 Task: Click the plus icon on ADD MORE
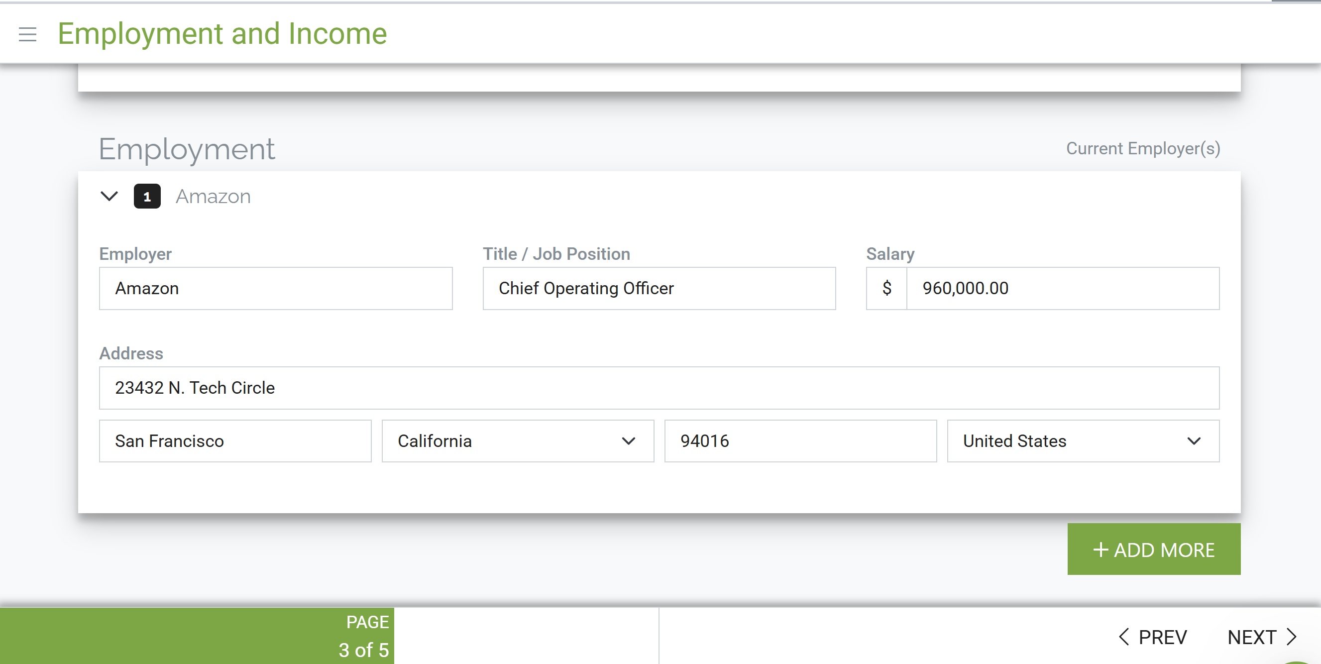1101,550
